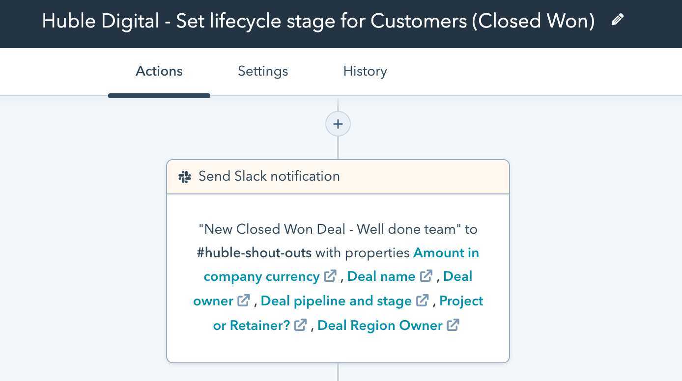Screen dimensions: 682x381
Task: Click external link icon after Deal Region Owner
Action: tap(453, 325)
